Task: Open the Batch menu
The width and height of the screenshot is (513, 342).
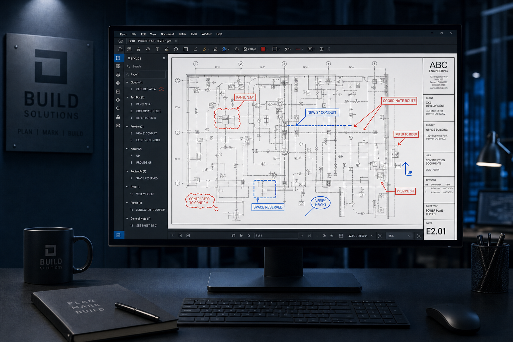Action: tap(182, 34)
